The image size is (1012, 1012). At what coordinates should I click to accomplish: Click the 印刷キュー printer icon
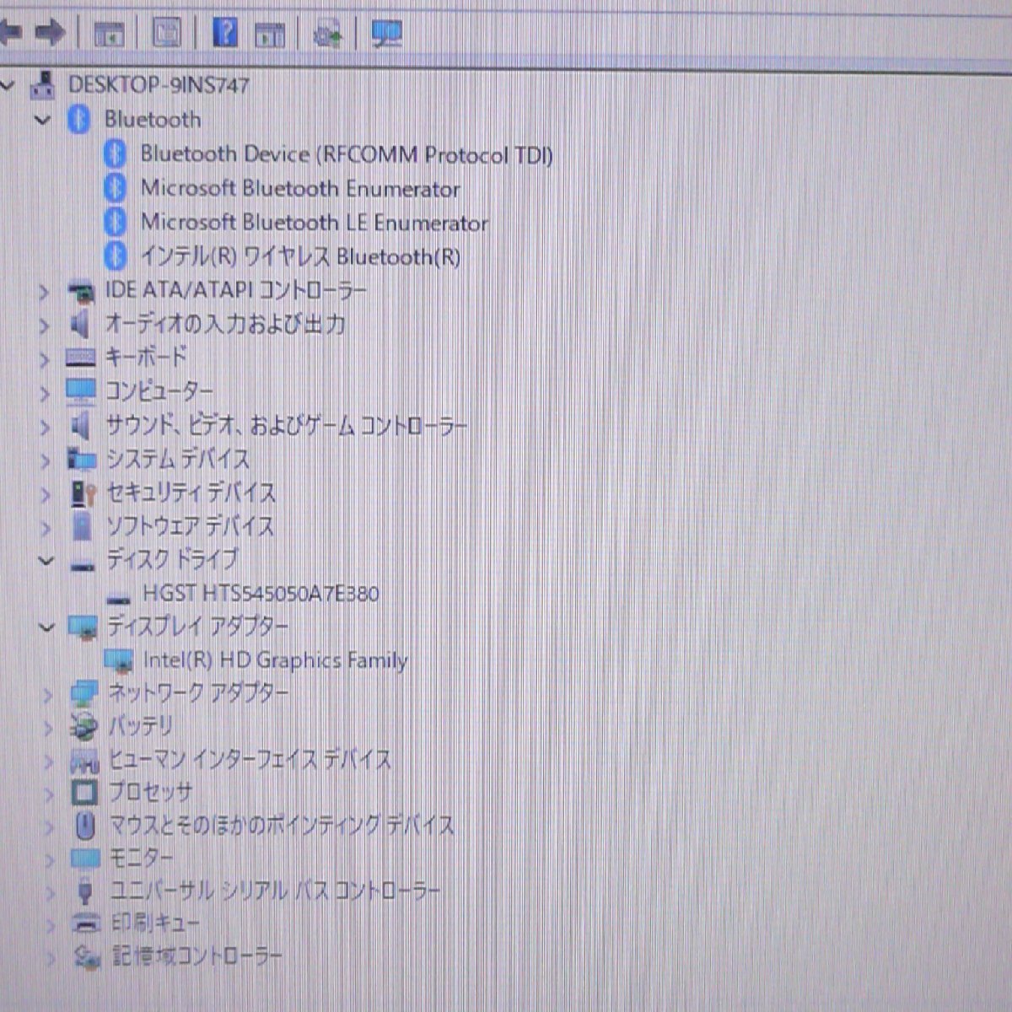86,924
